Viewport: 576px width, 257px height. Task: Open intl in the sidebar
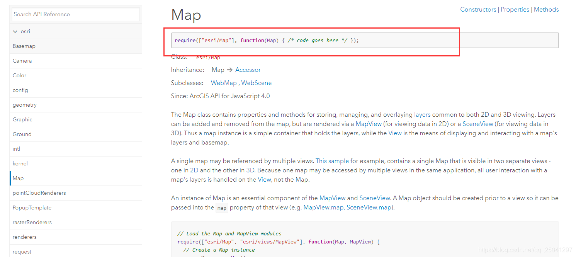tap(75, 149)
